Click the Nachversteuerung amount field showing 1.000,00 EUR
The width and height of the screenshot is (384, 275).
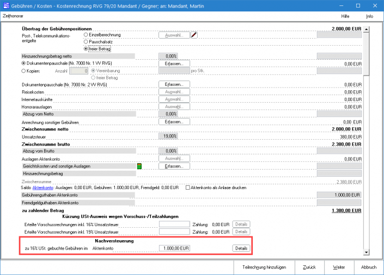(x=174, y=248)
